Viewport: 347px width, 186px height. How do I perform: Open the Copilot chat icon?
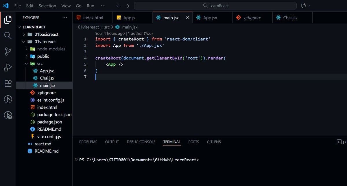(303, 6)
